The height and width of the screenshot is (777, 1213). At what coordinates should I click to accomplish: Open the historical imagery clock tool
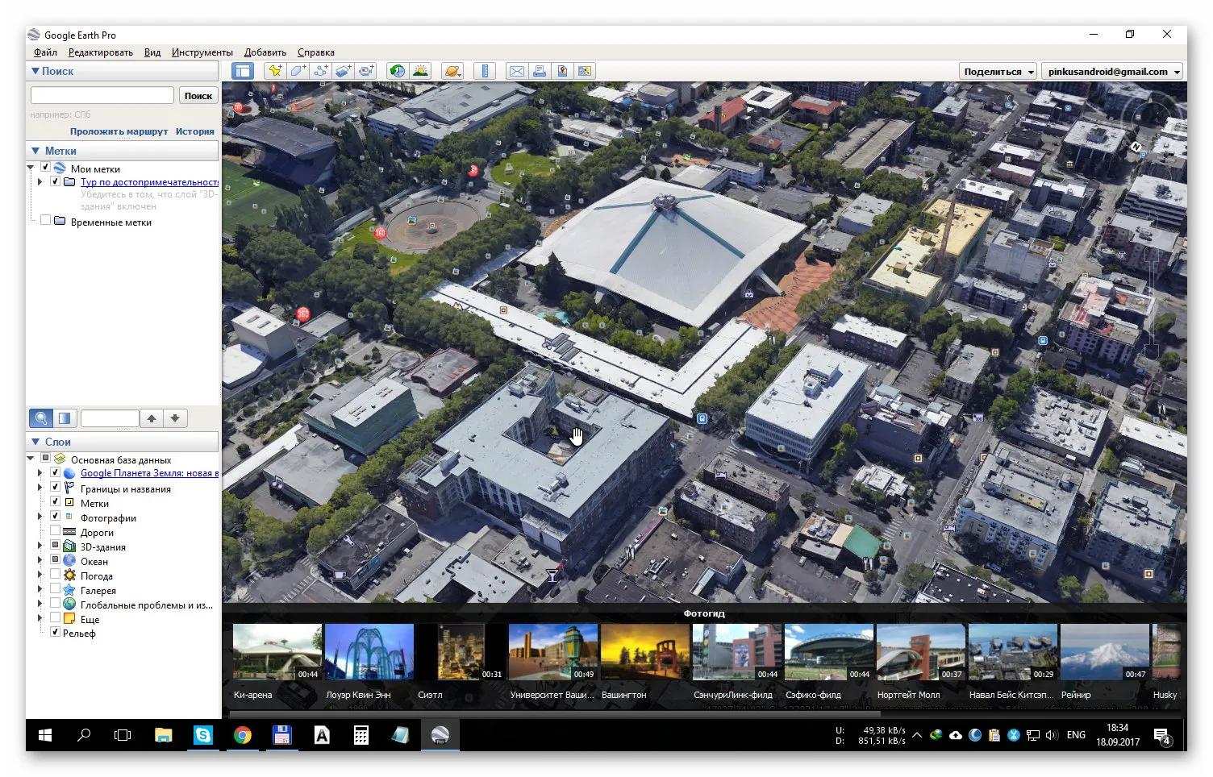397,71
